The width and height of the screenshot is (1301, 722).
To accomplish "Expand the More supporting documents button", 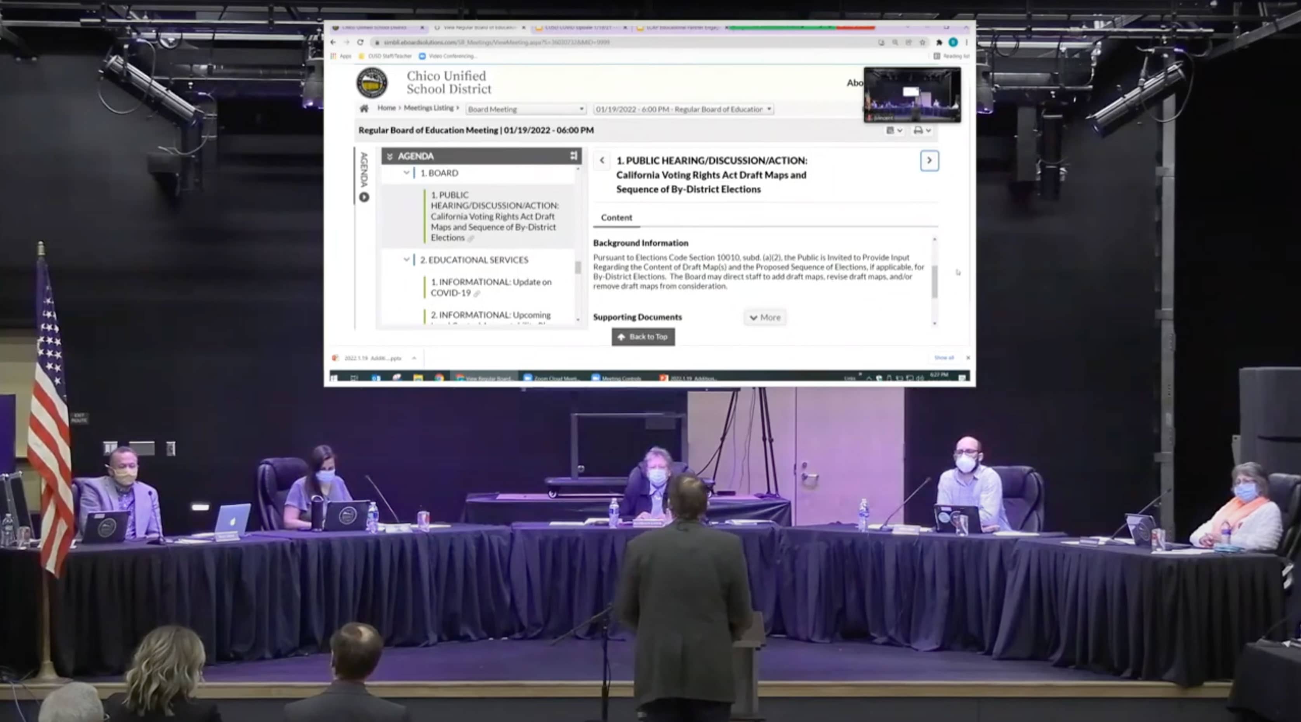I will pyautogui.click(x=764, y=317).
